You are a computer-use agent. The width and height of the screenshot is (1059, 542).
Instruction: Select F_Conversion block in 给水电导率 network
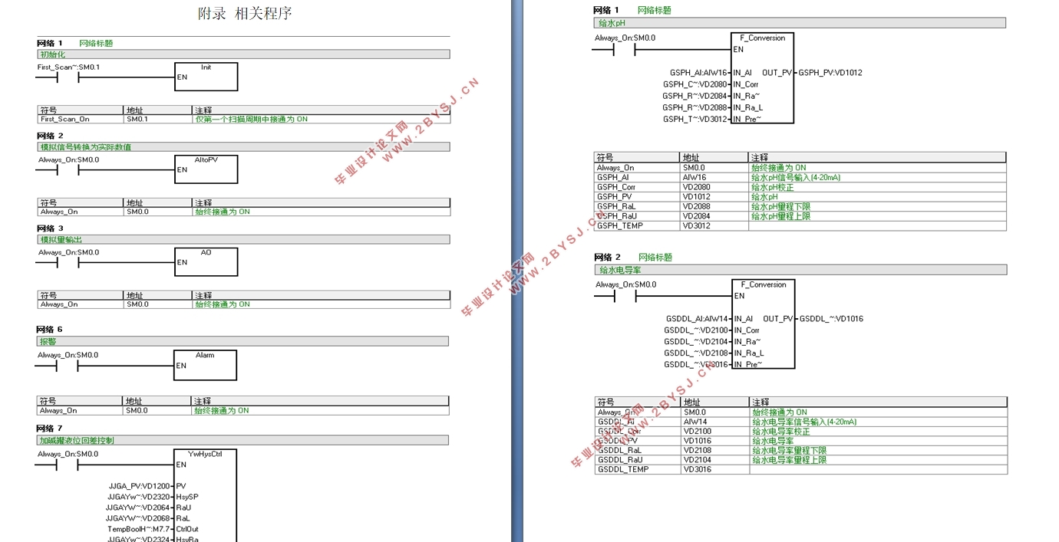click(763, 324)
